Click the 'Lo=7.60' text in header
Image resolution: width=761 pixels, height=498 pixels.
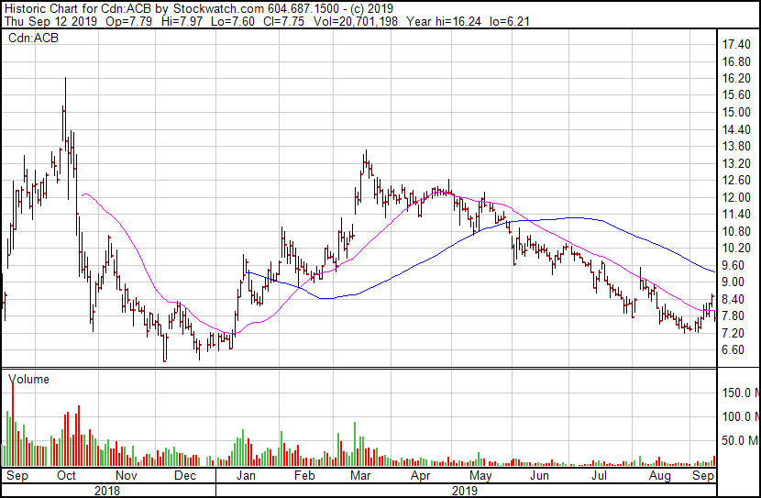click(x=234, y=21)
